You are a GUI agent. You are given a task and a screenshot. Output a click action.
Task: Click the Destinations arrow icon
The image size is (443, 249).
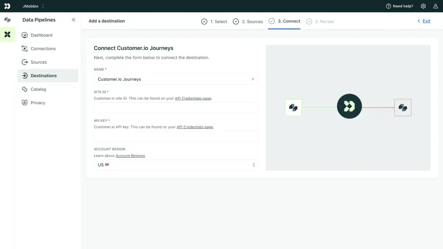click(x=24, y=76)
